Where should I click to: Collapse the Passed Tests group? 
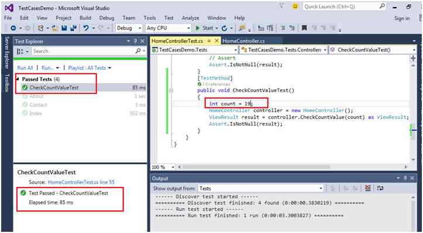click(18, 79)
